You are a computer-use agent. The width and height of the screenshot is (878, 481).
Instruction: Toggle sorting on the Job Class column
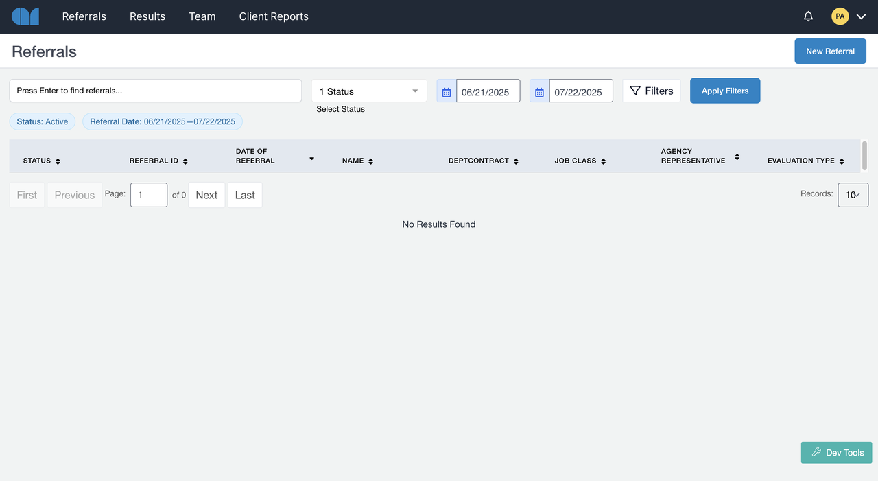[x=602, y=161]
